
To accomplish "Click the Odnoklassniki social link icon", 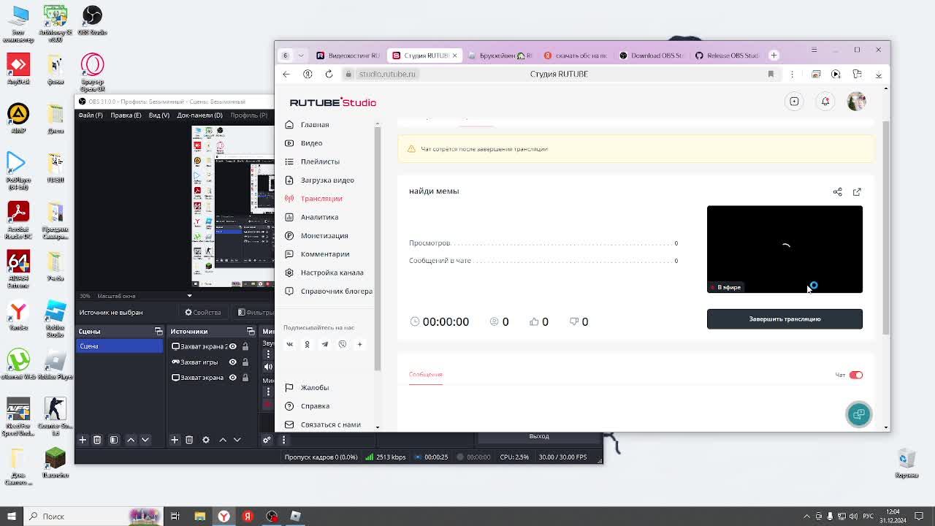I will click(x=307, y=344).
